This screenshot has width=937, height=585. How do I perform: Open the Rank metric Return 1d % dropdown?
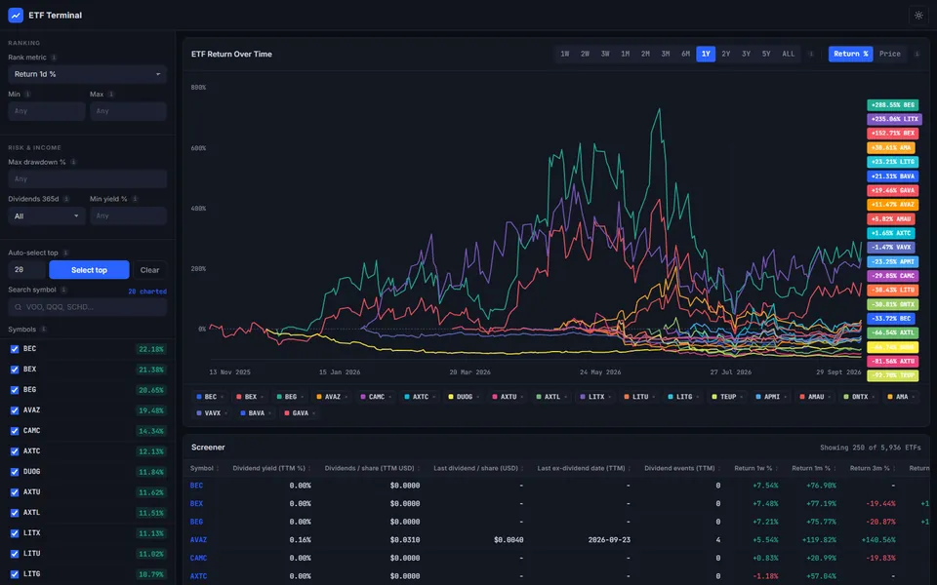click(87, 74)
